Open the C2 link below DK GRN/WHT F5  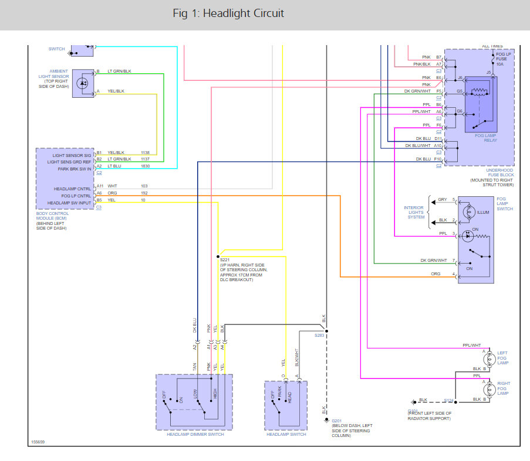coord(439,98)
